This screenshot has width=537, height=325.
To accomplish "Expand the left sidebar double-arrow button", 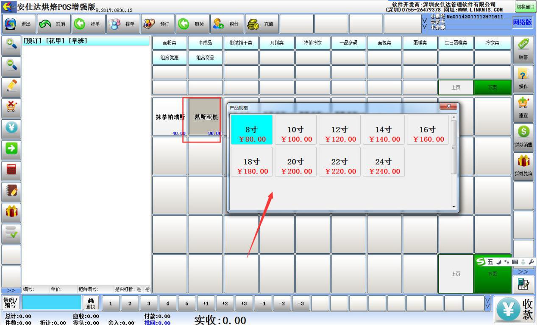I will click(11, 290).
